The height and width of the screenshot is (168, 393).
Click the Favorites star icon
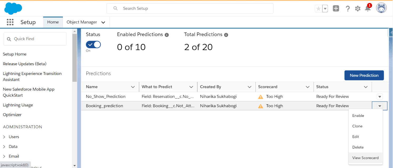coord(319,9)
